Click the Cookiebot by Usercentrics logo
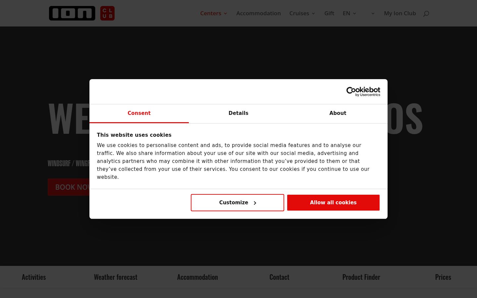The image size is (477, 298). (363, 92)
